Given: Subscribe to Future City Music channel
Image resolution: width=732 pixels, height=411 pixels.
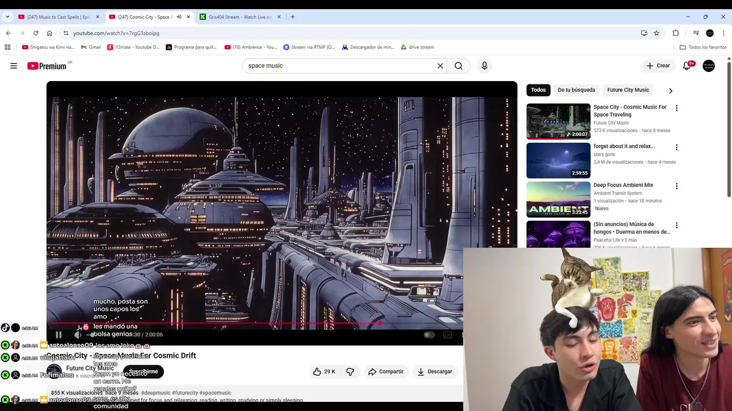Looking at the screenshot, I should pyautogui.click(x=143, y=372).
